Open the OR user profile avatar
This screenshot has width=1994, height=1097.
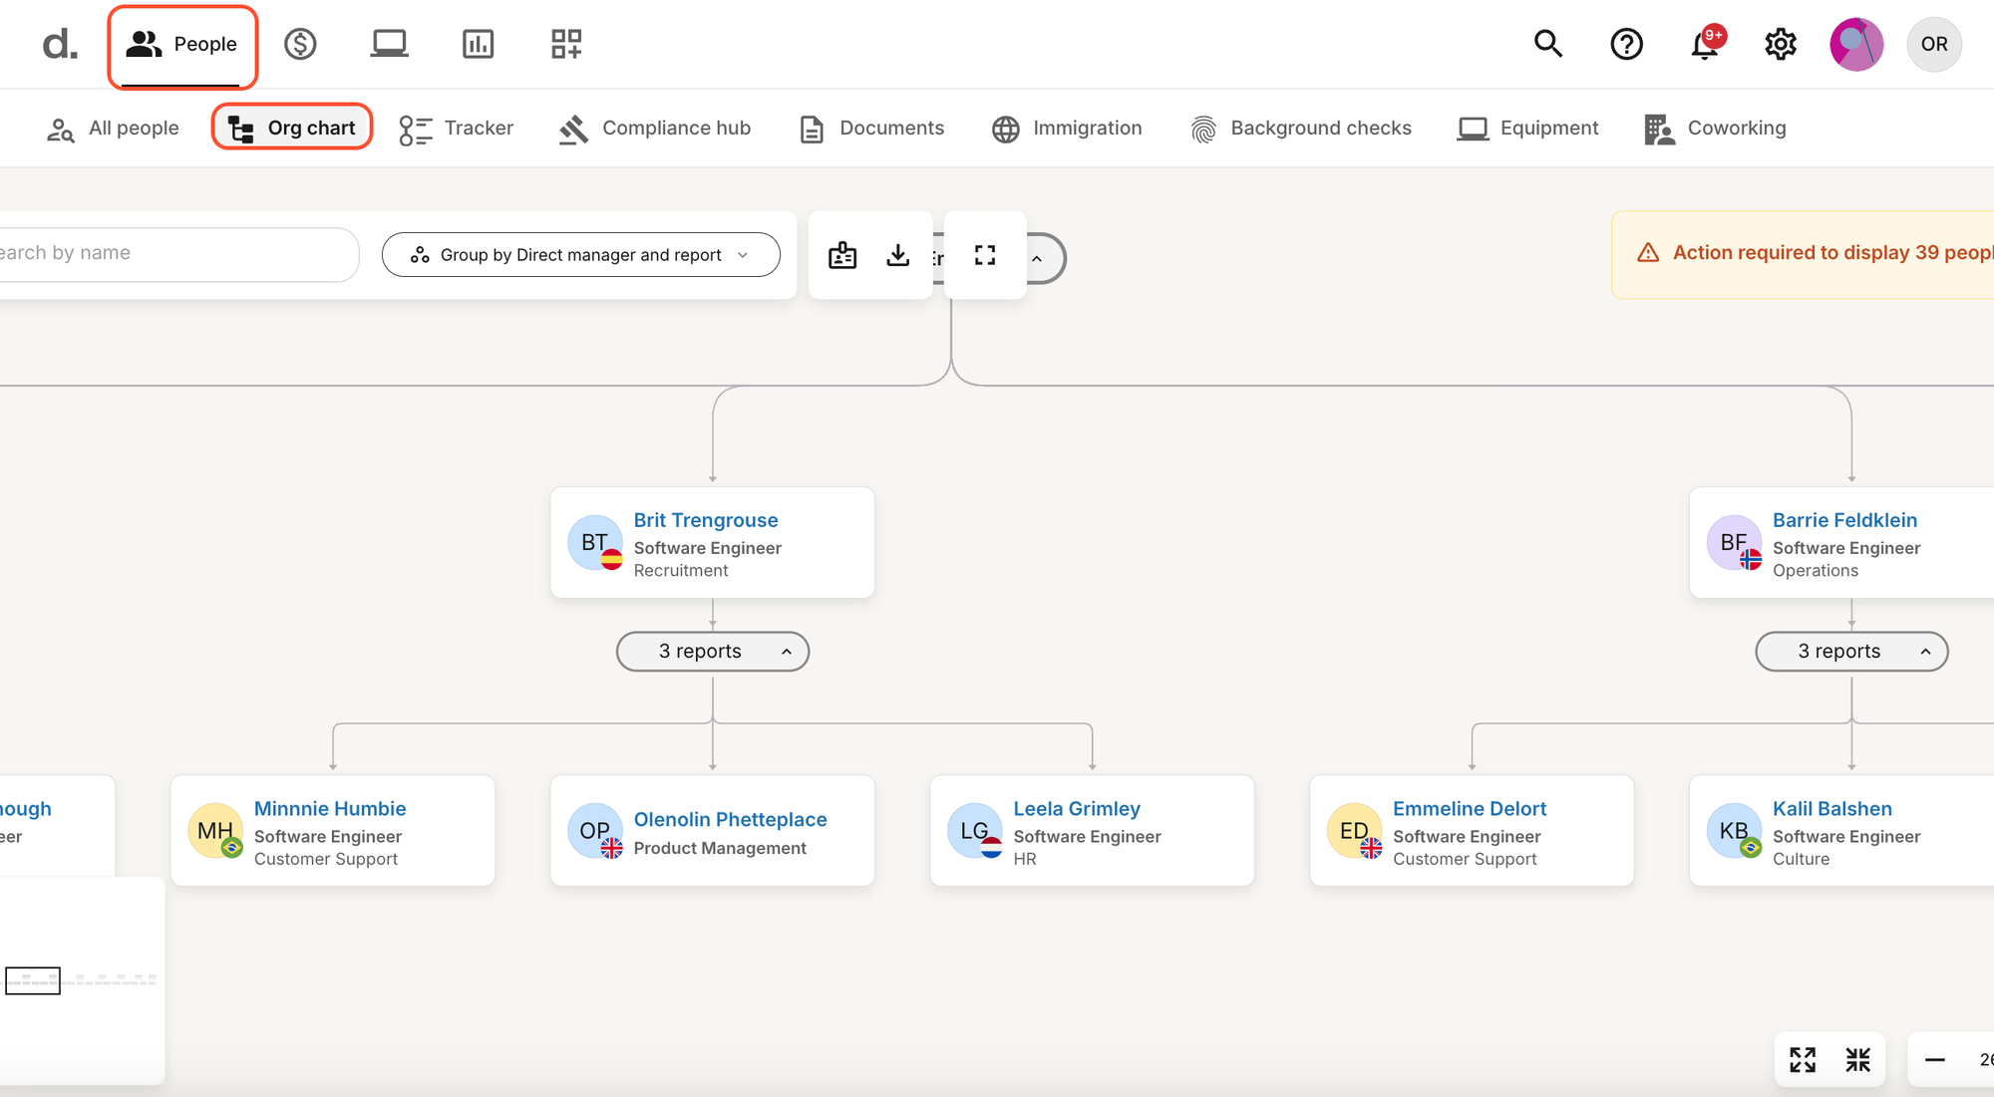[x=1934, y=44]
